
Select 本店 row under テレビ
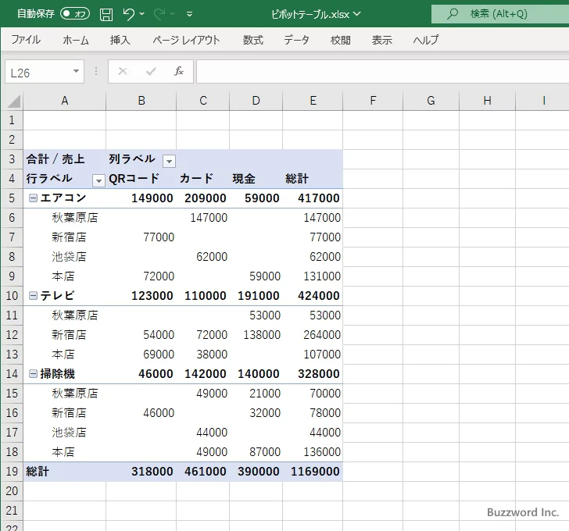click(65, 355)
